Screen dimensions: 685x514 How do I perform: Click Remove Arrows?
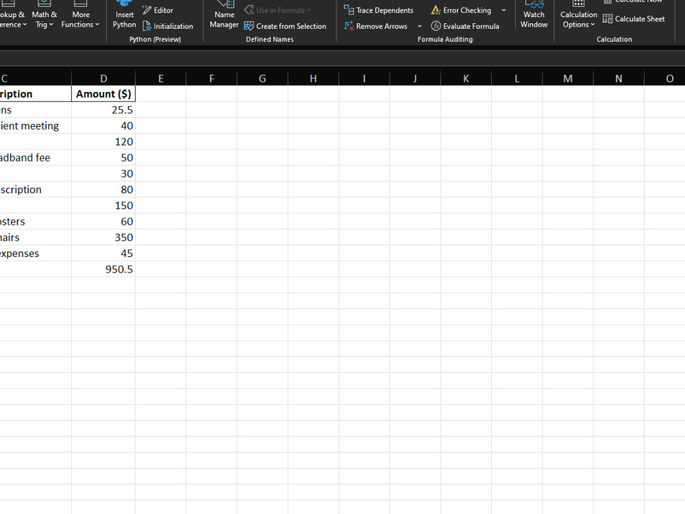pyautogui.click(x=375, y=26)
